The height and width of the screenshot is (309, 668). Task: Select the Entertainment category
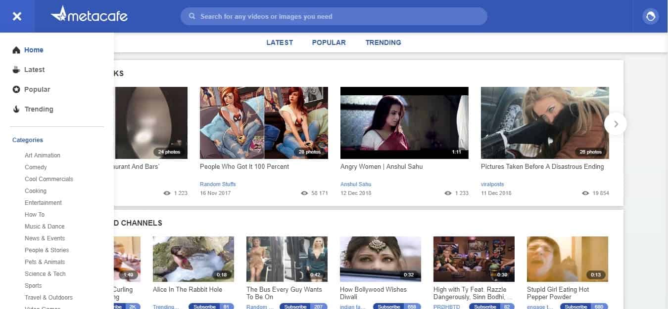(43, 203)
